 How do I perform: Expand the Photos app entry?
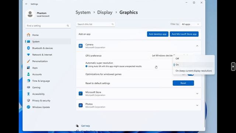[x=197, y=105]
